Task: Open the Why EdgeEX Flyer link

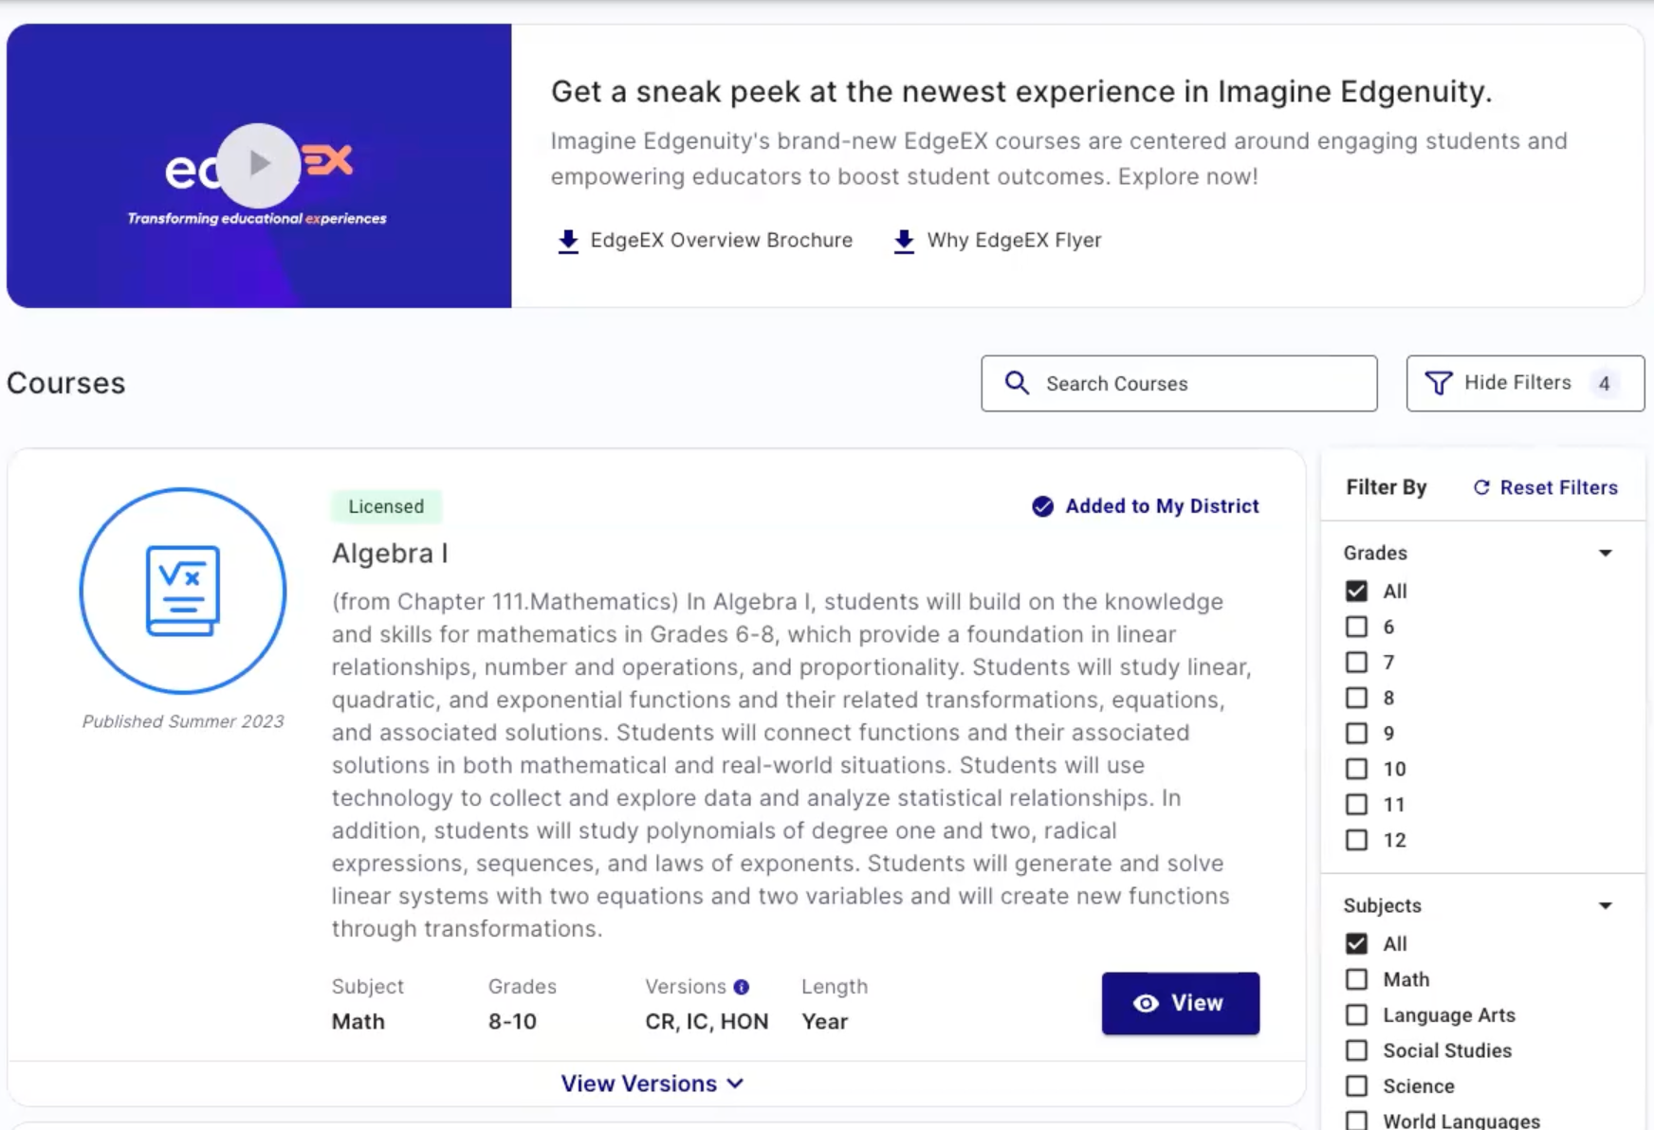Action: [x=1014, y=241]
